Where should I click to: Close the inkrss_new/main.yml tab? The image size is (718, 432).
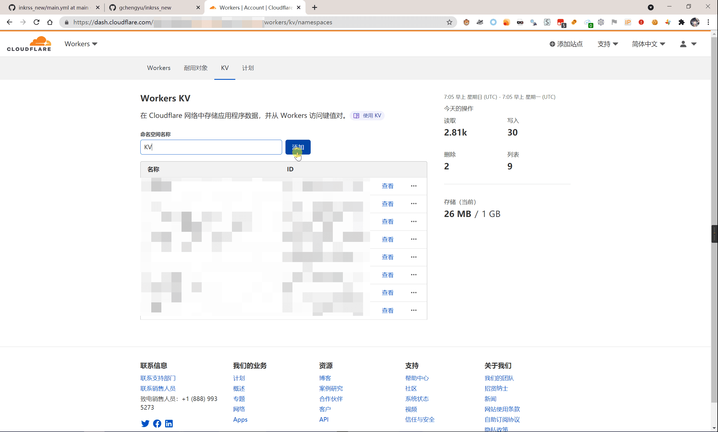coord(98,8)
